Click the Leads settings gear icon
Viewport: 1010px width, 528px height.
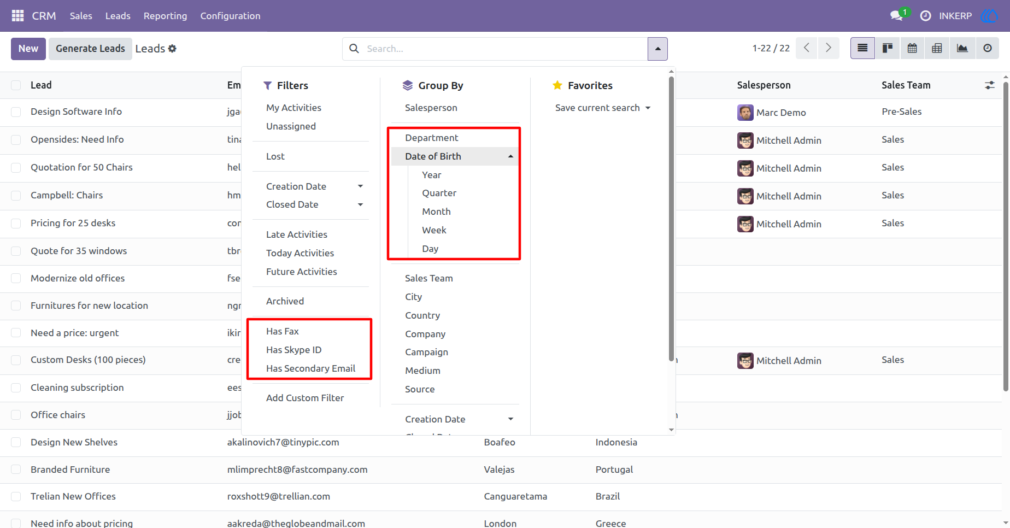tap(172, 49)
